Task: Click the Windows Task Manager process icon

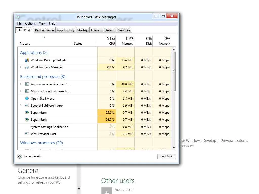Action: pos(27,67)
